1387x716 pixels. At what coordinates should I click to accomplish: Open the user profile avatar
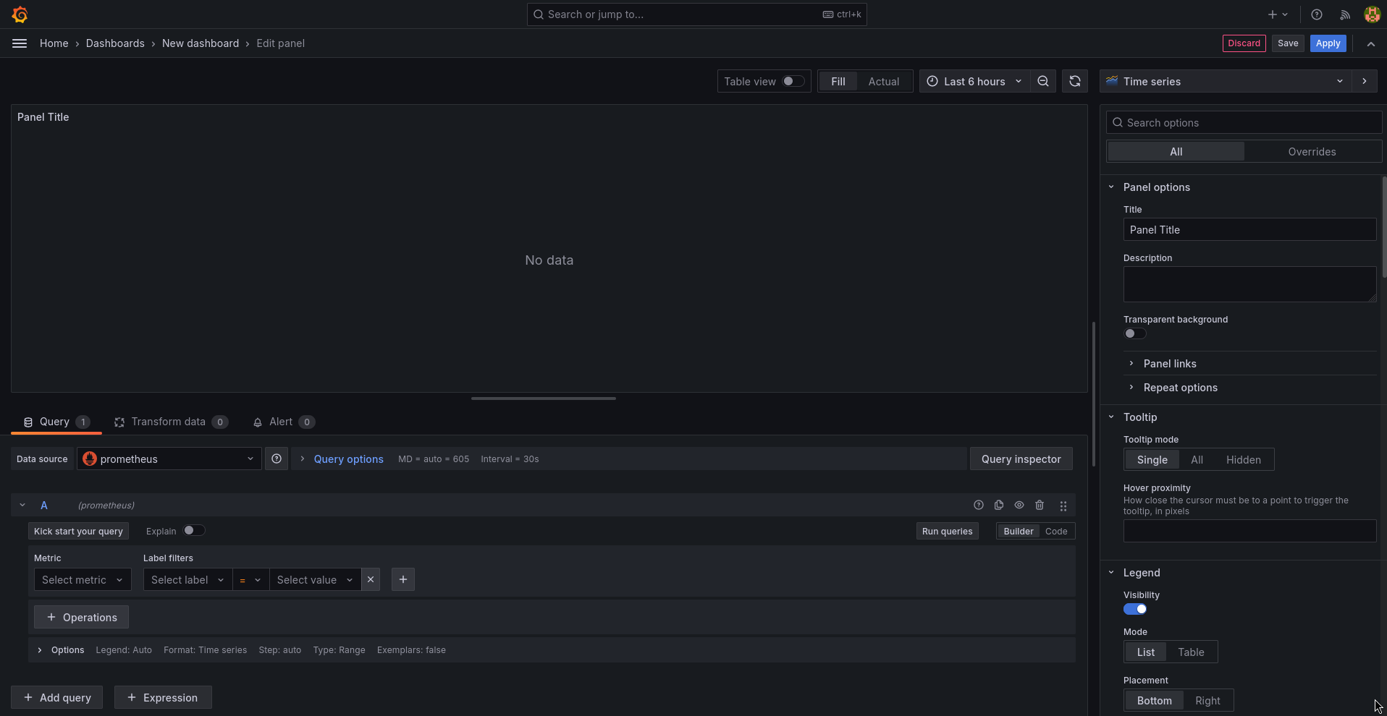1372,14
